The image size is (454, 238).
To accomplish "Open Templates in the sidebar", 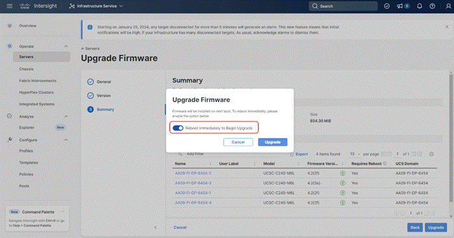I will click(x=29, y=163).
